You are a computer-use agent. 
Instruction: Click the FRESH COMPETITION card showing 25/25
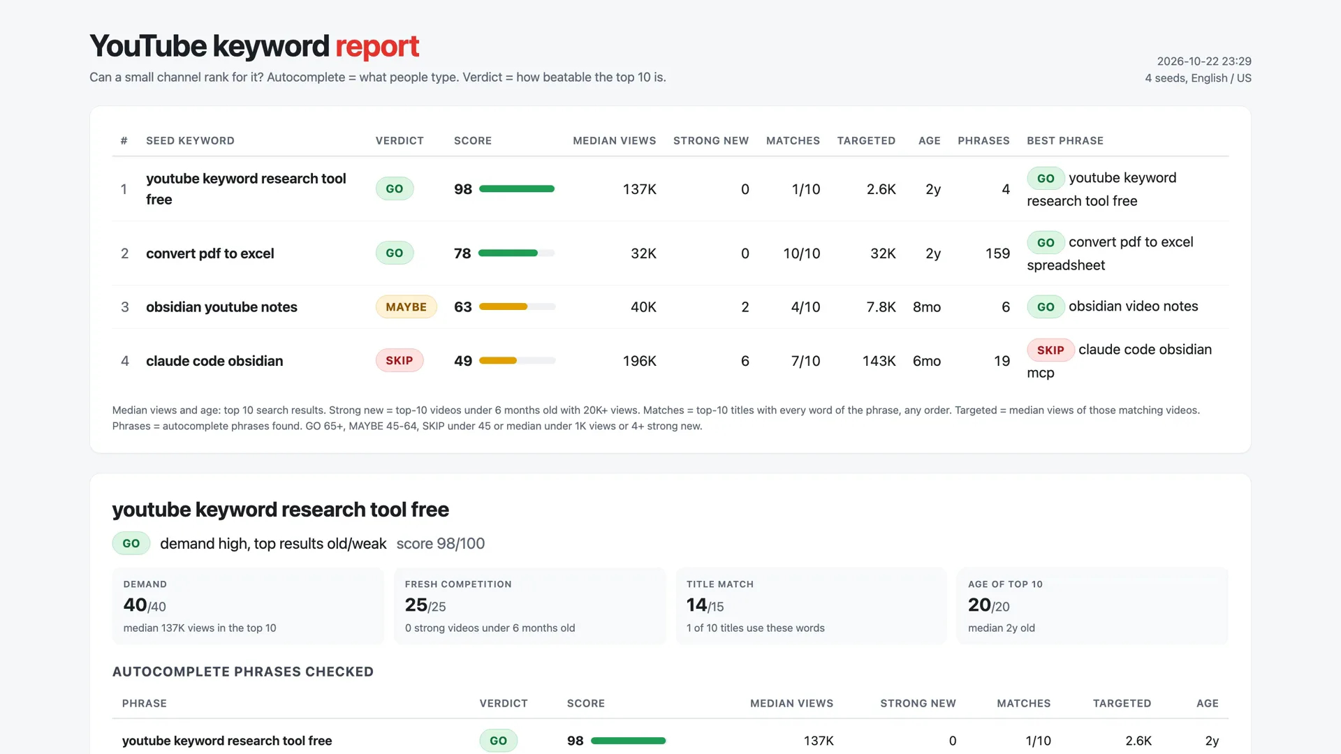click(530, 606)
